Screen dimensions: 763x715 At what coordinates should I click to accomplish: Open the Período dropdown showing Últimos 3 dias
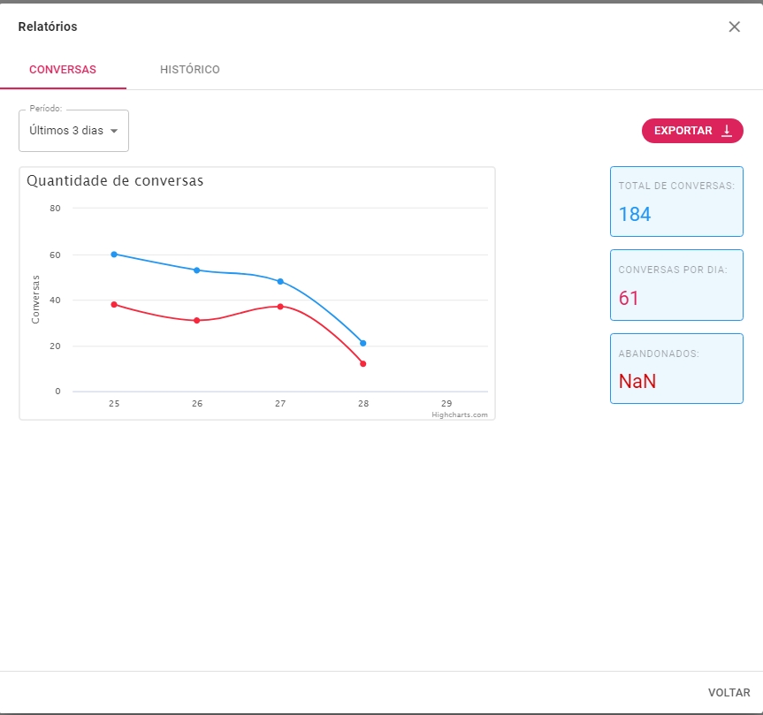click(73, 131)
